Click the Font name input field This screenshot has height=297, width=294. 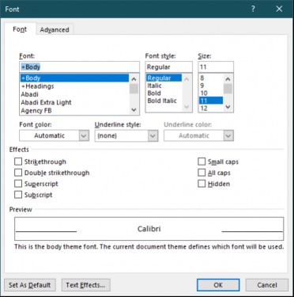[x=79, y=67]
